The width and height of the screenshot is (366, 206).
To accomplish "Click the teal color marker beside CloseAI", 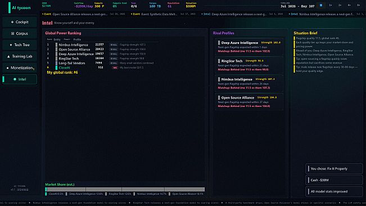I will coord(56,68).
